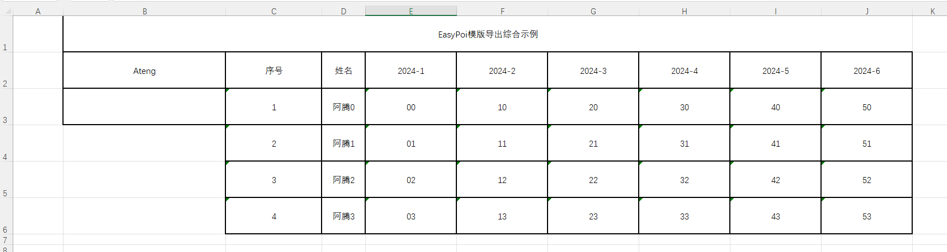Click the 2024-1 header cell
This screenshot has width=947, height=252.
tap(411, 71)
